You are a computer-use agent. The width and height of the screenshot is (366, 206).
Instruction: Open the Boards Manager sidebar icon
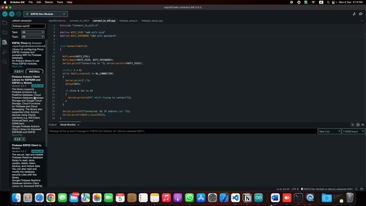tap(5, 33)
